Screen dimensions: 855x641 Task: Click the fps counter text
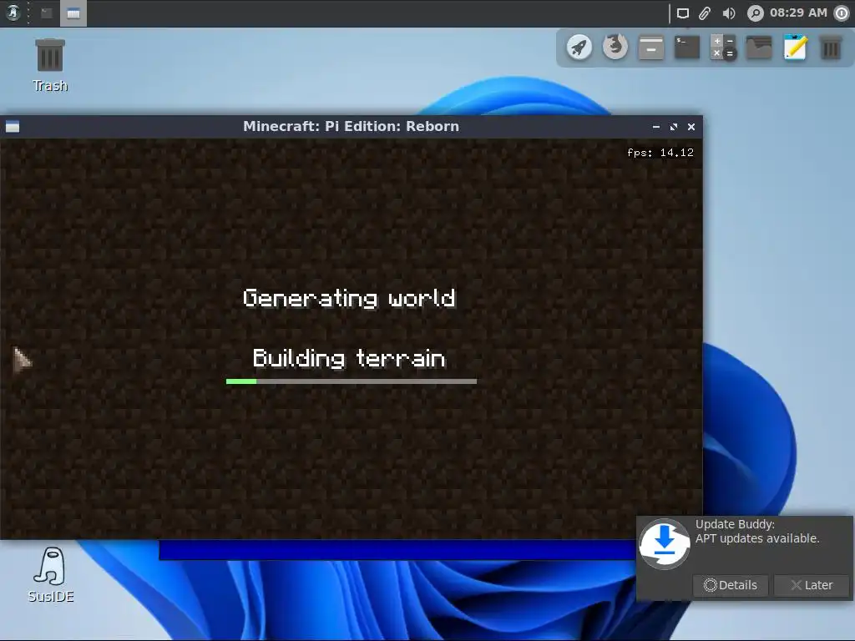coord(660,153)
